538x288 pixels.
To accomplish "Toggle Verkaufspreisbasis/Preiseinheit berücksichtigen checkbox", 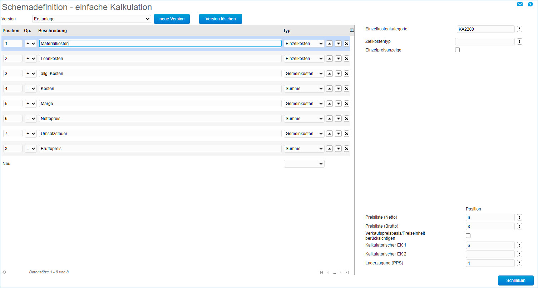I will point(468,236).
